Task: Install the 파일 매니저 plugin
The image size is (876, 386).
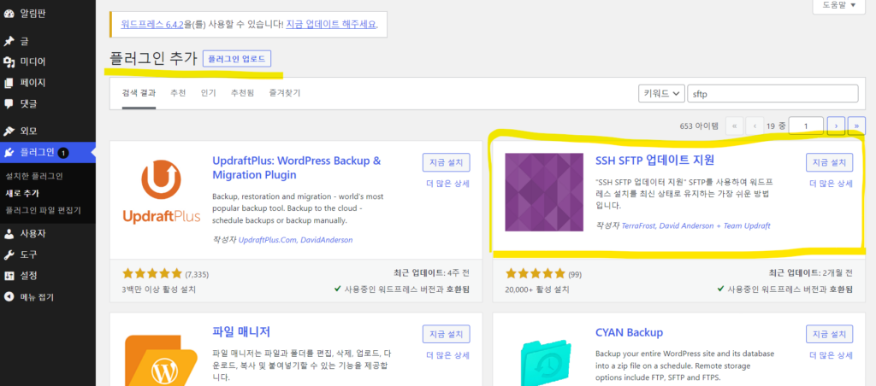Action: pos(446,334)
